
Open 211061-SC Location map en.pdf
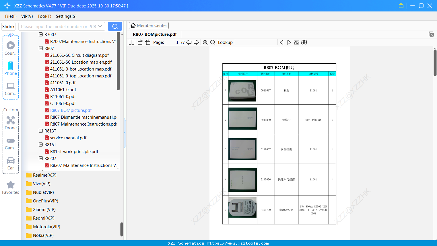81,62
